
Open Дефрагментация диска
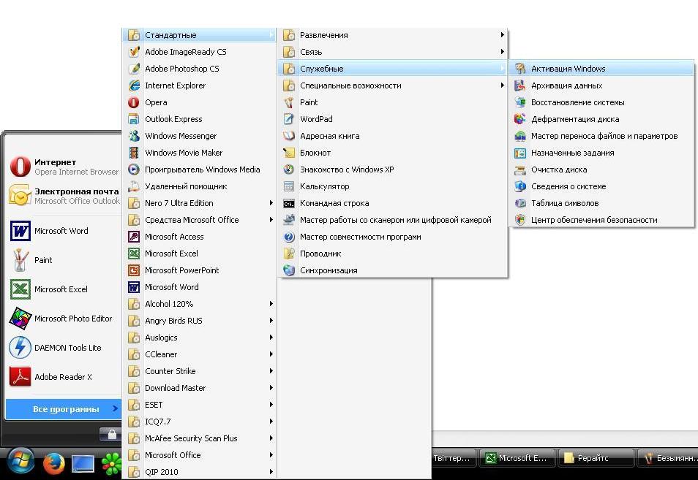[x=602, y=119]
